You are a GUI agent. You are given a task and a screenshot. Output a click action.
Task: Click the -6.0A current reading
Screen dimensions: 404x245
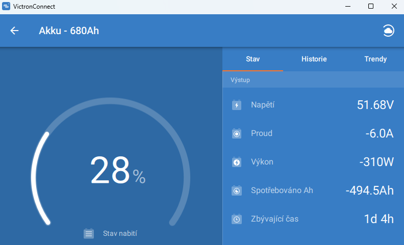[x=379, y=134]
